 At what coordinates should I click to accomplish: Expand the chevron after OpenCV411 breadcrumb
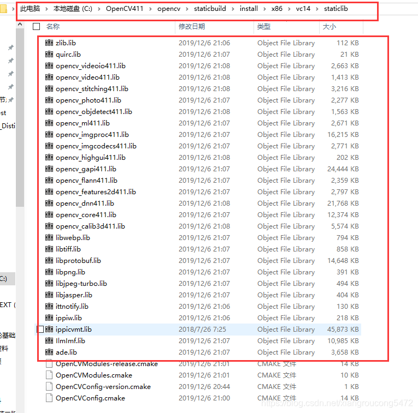coord(150,9)
